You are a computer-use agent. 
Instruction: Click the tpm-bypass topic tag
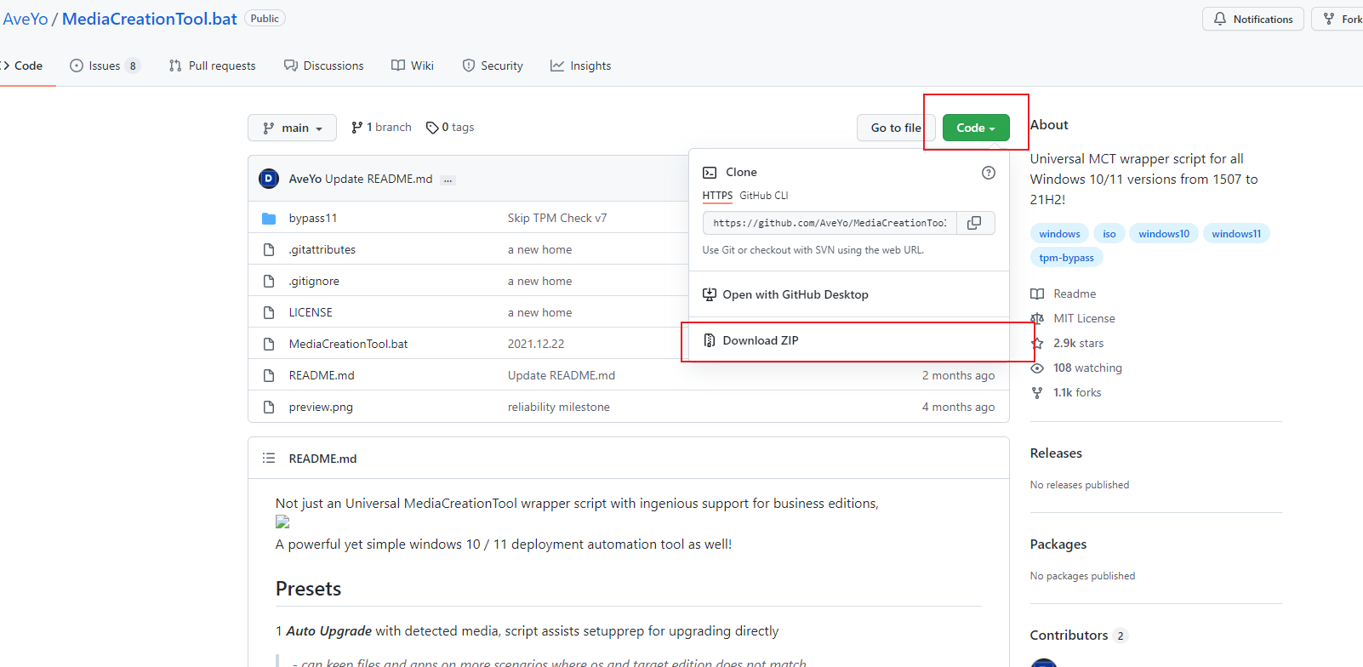(x=1067, y=258)
